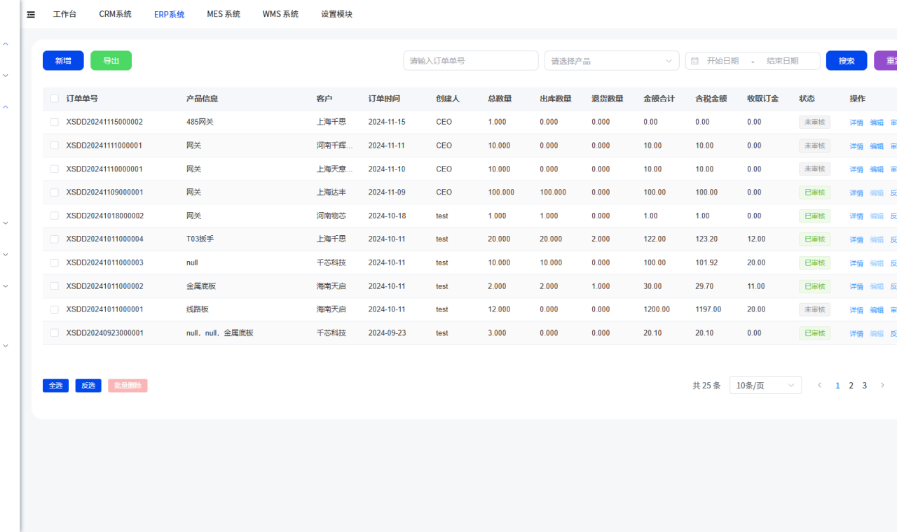Check the box for order XSDD20241011000004

tap(55, 239)
